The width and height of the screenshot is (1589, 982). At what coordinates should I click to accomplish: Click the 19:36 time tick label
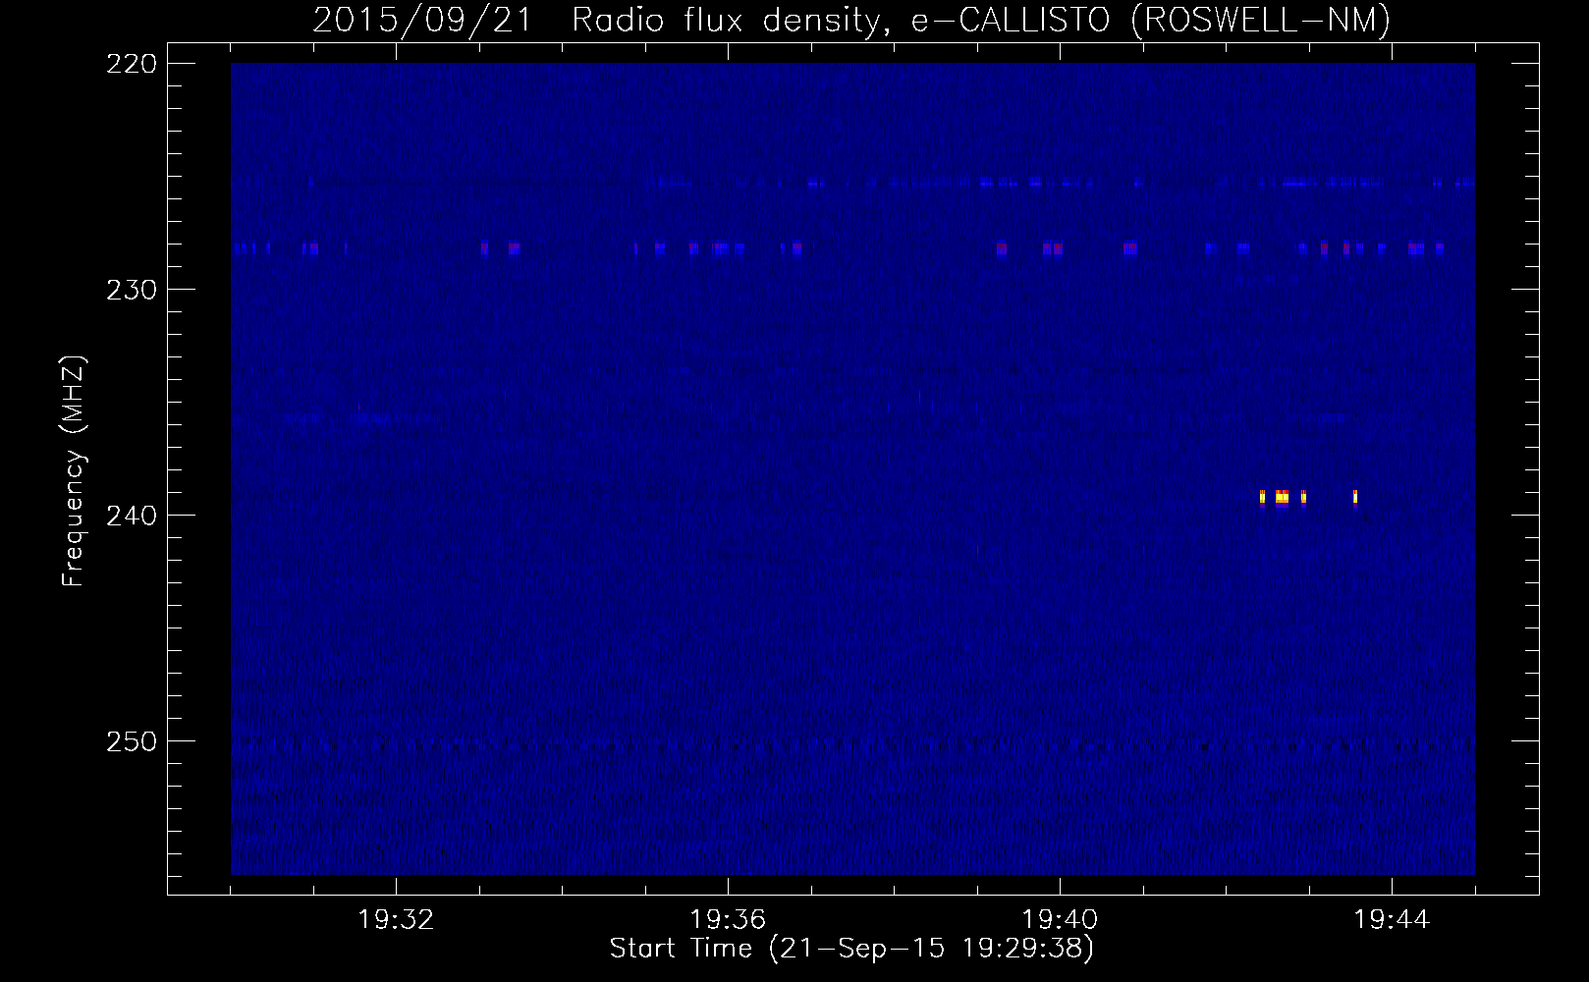tap(728, 920)
